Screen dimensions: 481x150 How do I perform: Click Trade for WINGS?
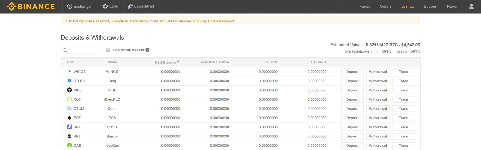(403, 72)
